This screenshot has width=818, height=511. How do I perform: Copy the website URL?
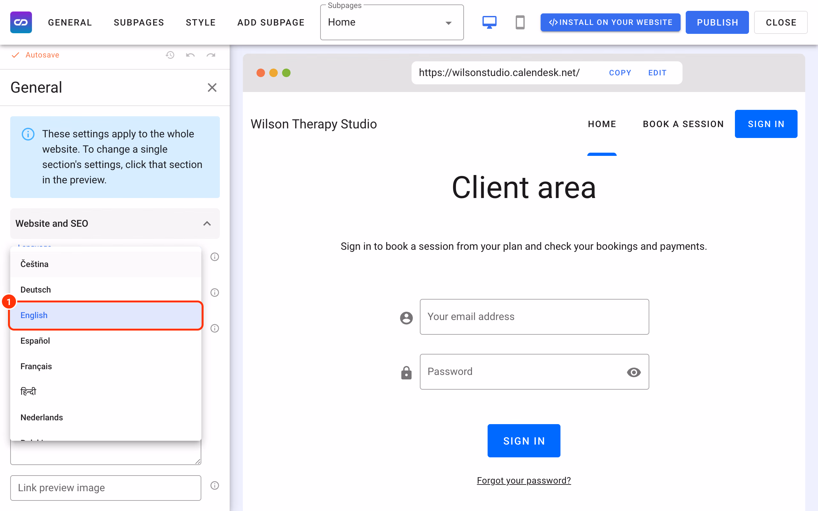pos(620,73)
